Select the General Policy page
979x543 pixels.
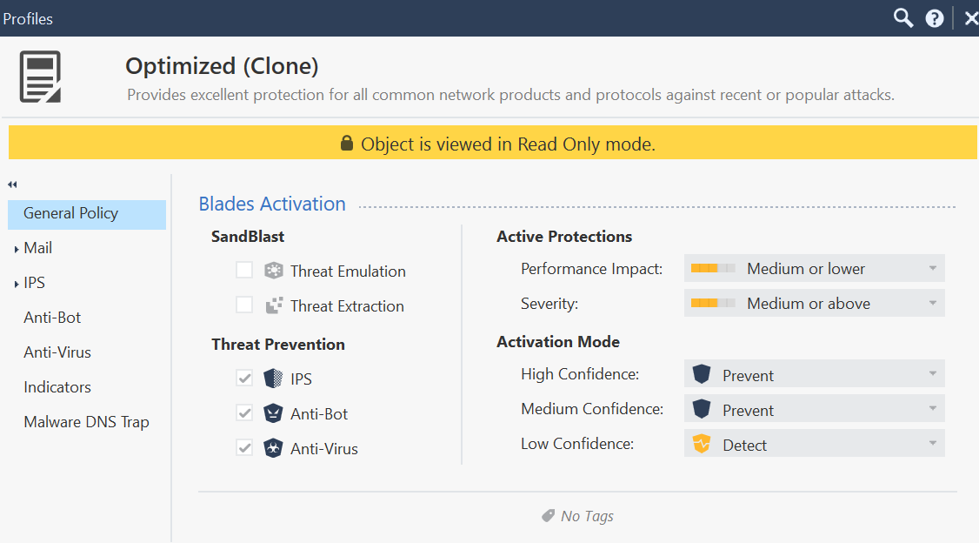pos(70,212)
